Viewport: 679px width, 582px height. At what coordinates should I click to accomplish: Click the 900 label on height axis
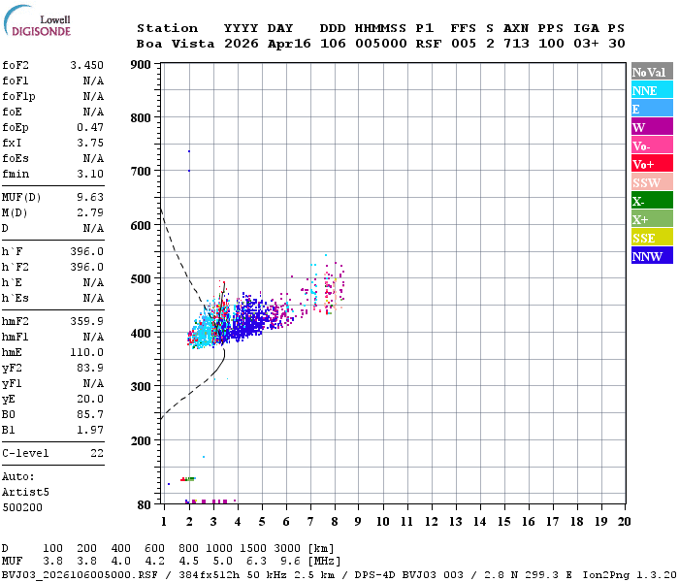[141, 65]
